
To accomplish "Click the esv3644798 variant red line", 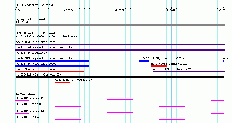I will click(120, 39).
